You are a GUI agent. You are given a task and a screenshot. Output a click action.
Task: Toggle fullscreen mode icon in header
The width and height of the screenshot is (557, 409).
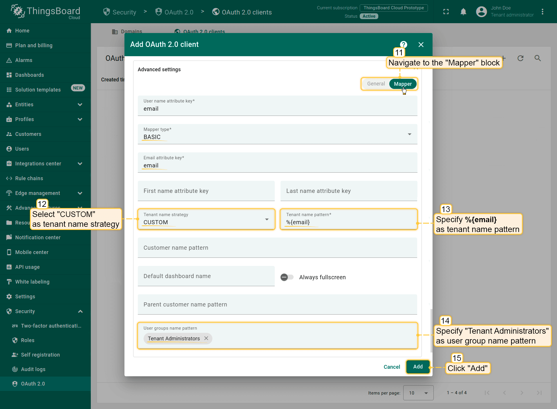point(446,12)
